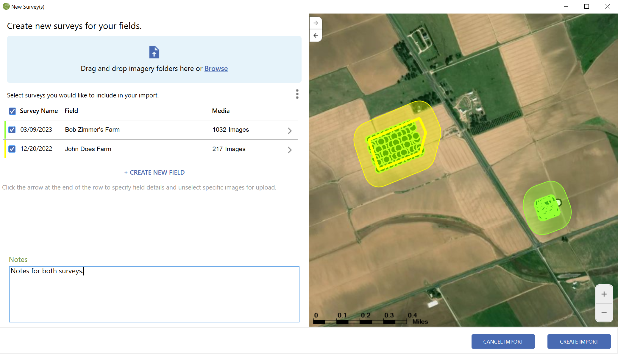The height and width of the screenshot is (354, 618).
Task: Click the map back arrow button
Action: click(x=316, y=35)
